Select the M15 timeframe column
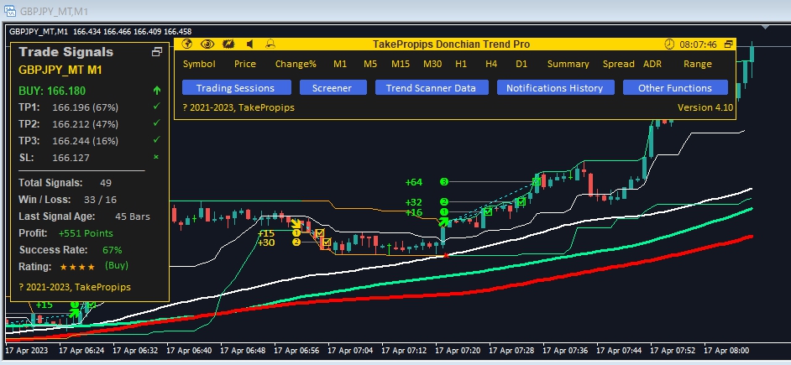 pyautogui.click(x=401, y=64)
